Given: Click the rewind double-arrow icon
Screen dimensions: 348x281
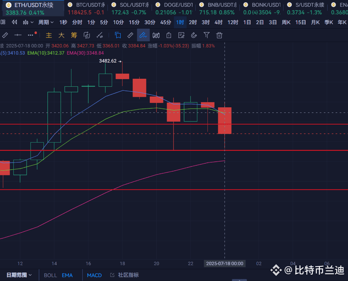Looking at the screenshot, I should tap(14, 22).
